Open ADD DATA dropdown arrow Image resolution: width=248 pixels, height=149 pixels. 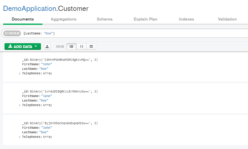coord(36,46)
